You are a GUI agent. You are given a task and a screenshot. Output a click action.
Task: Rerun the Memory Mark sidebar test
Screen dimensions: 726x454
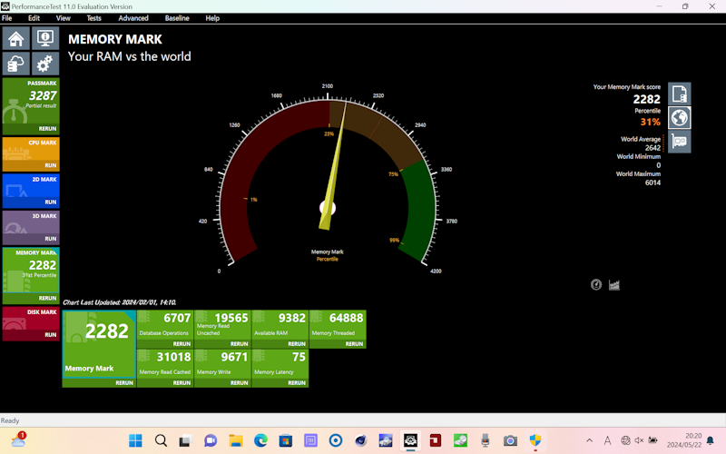pyautogui.click(x=47, y=298)
